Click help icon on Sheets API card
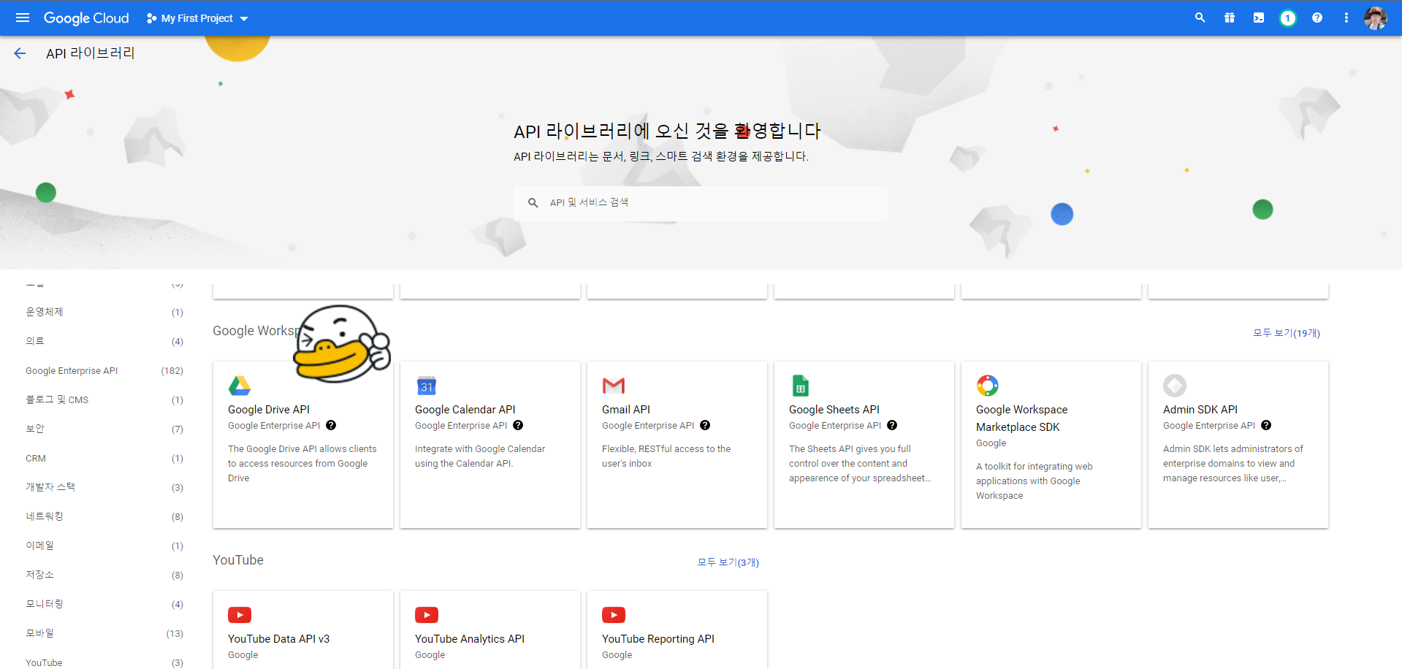 coord(892,425)
